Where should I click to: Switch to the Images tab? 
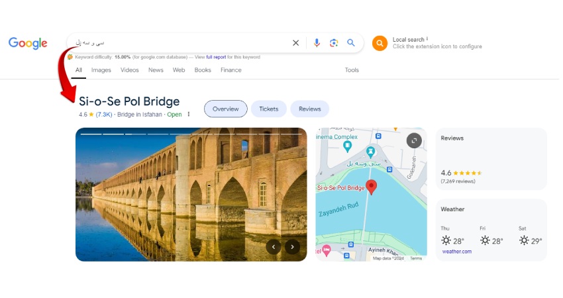pyautogui.click(x=101, y=70)
